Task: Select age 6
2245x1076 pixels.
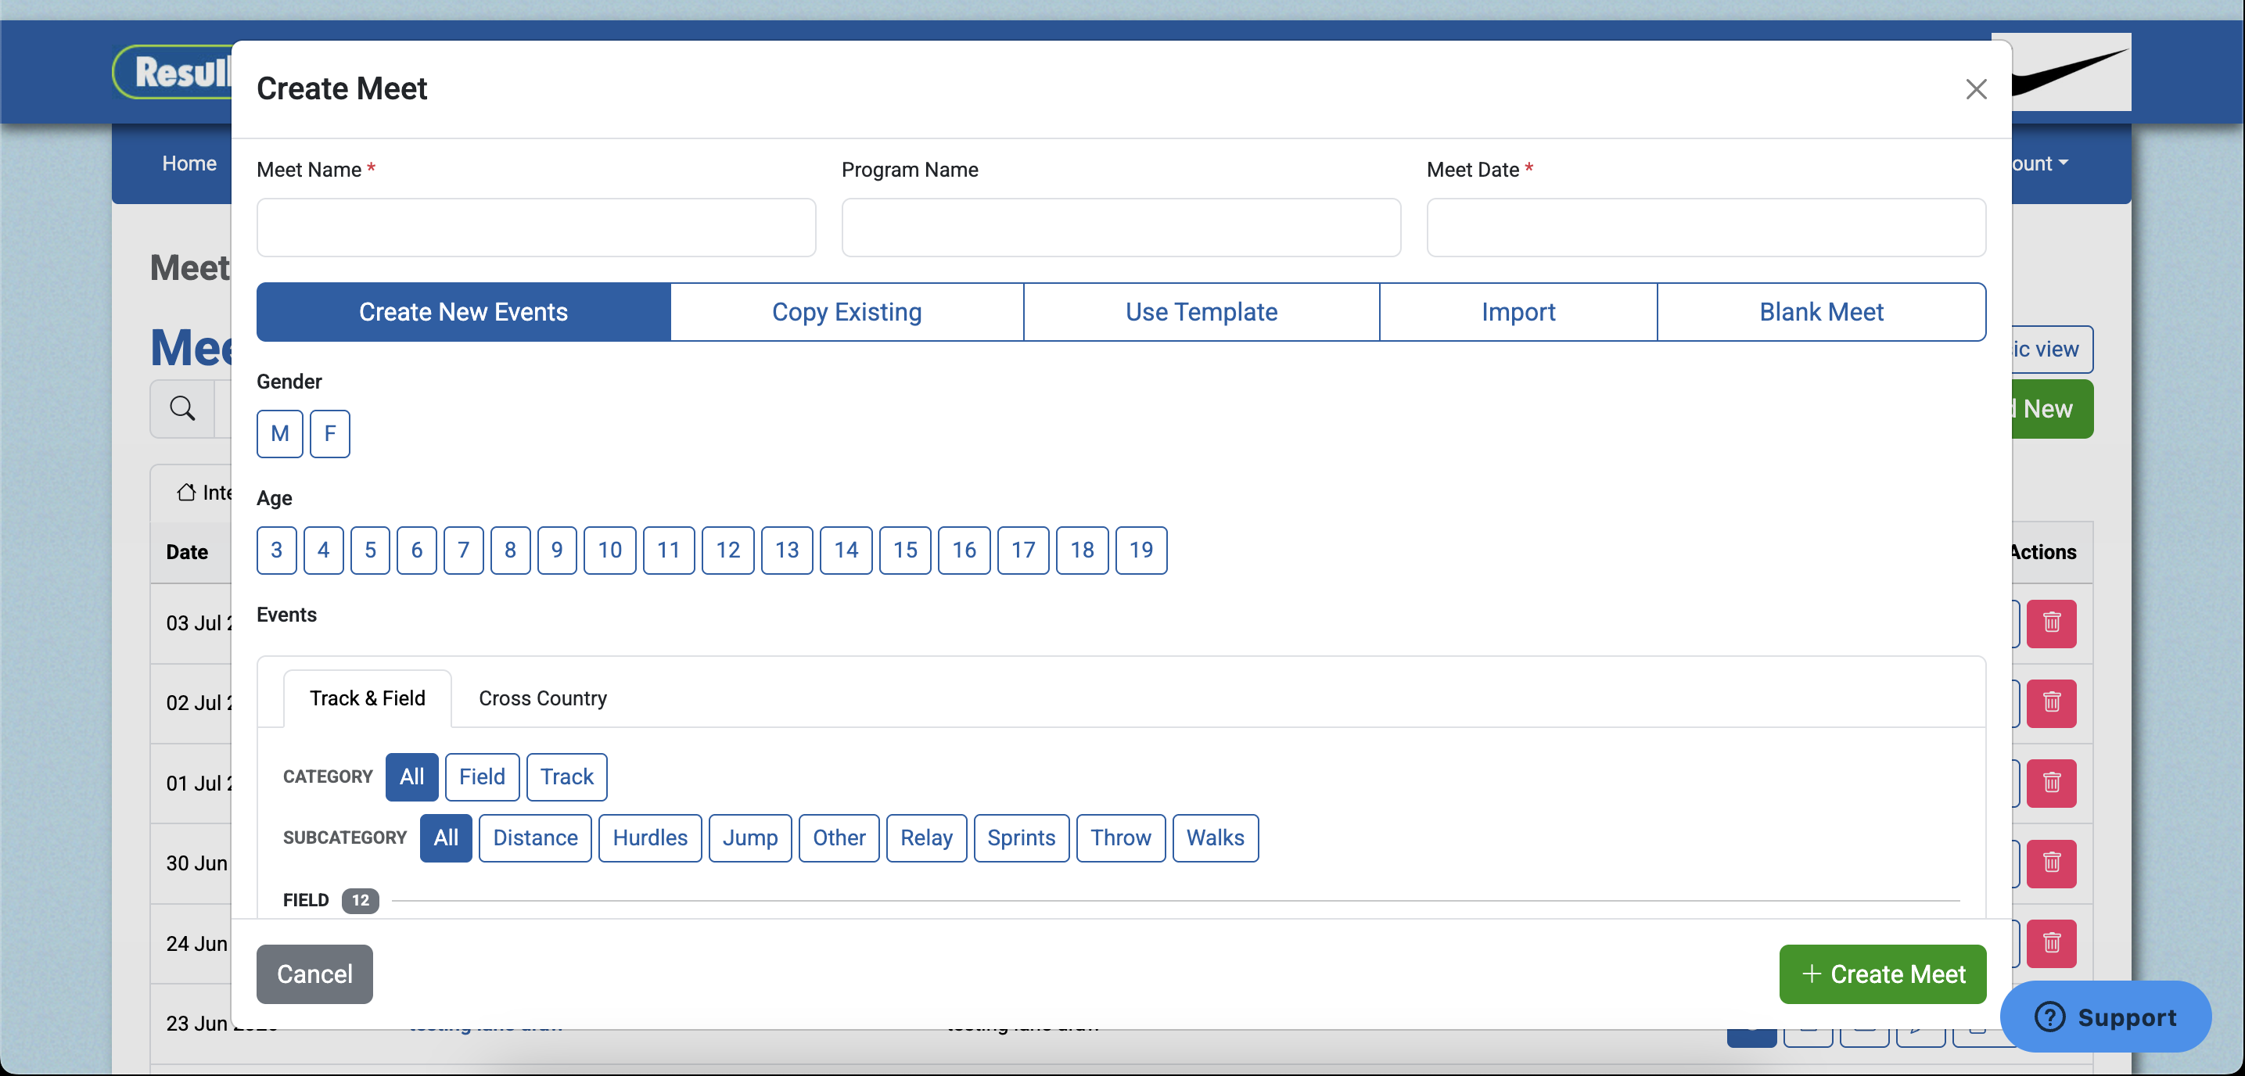Action: 417,550
